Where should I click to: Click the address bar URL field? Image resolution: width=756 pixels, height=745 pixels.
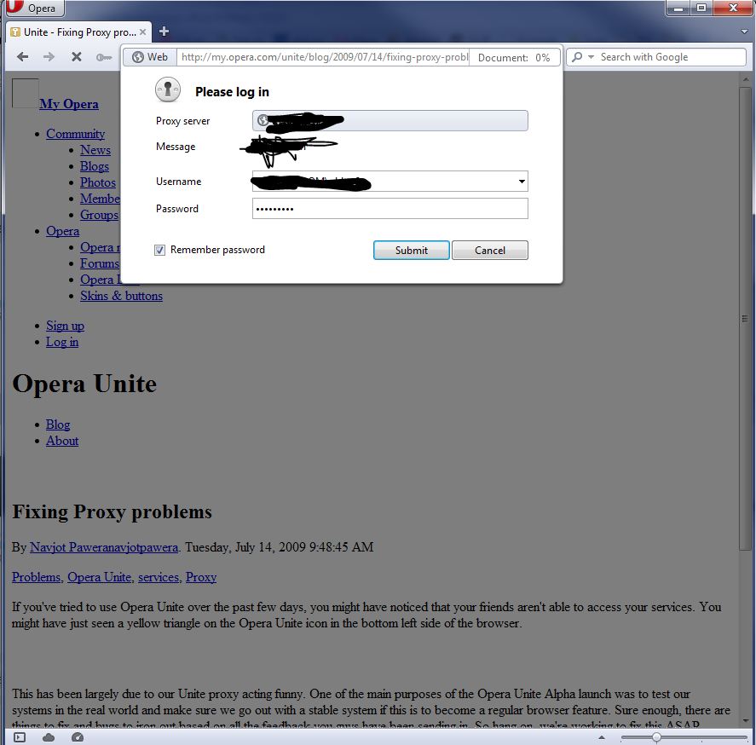[324, 57]
